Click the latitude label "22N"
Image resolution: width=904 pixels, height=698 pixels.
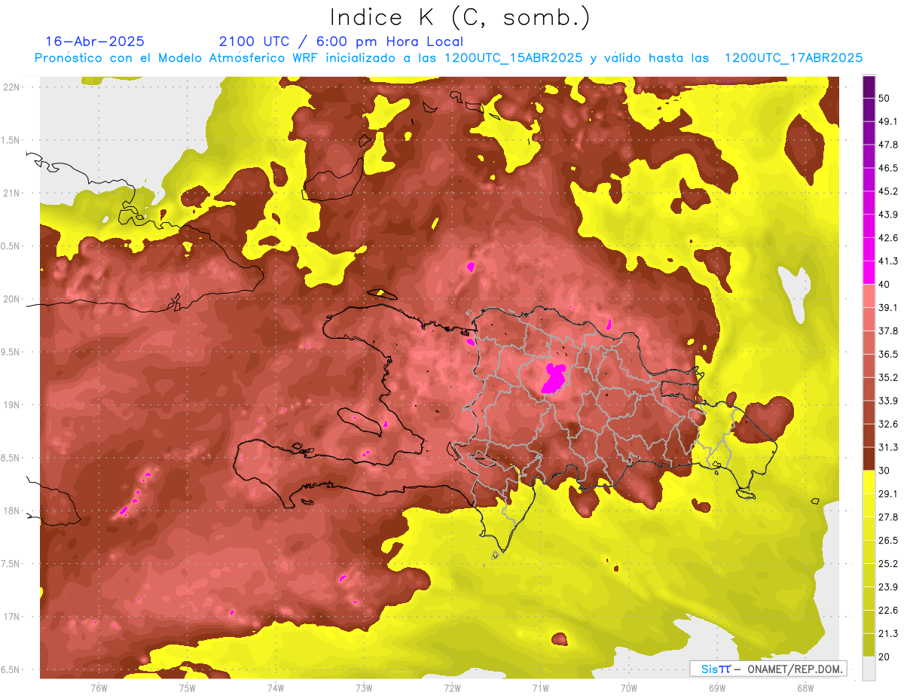12,87
